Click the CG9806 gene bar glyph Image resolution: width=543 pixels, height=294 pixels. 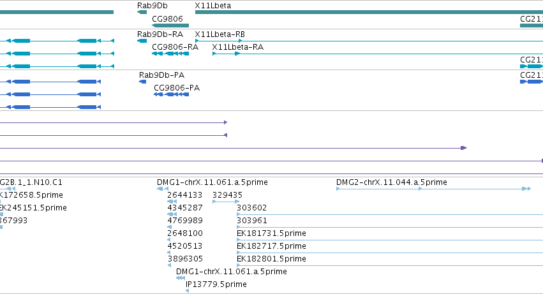pyautogui.click(x=170, y=26)
